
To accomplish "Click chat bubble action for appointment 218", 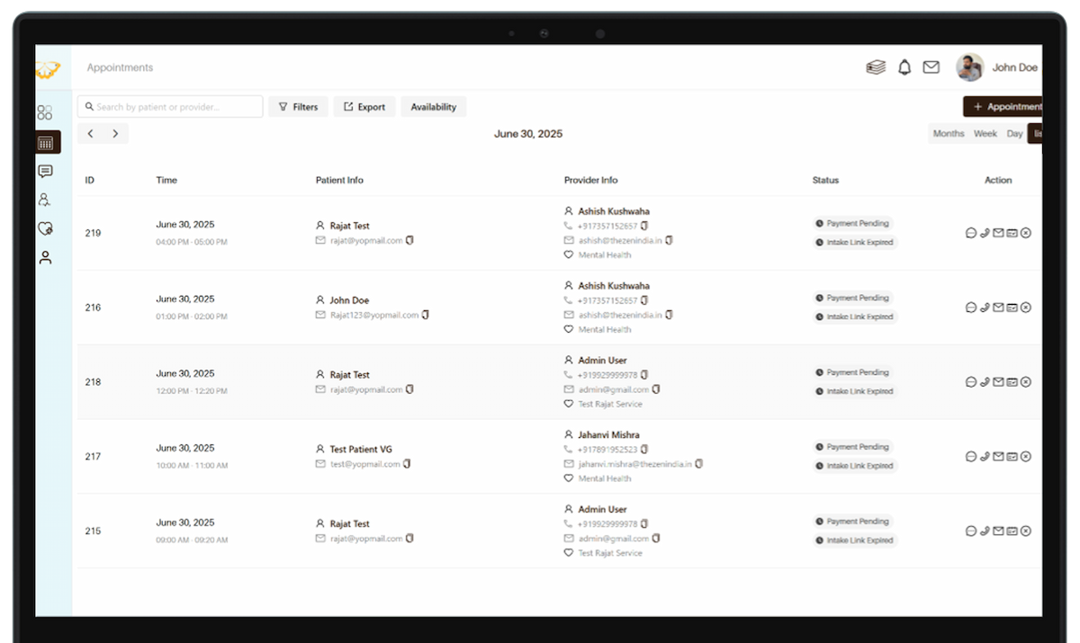I will point(970,382).
